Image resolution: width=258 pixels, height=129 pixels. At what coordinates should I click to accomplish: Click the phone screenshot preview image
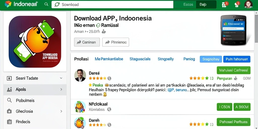tap(234, 30)
